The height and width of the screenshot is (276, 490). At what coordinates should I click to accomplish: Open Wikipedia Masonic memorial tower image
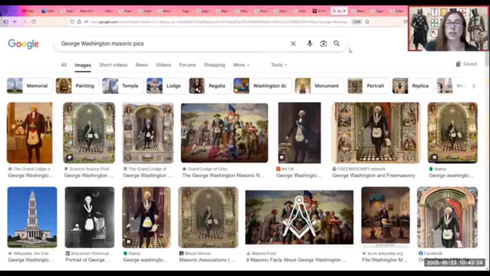(32, 217)
